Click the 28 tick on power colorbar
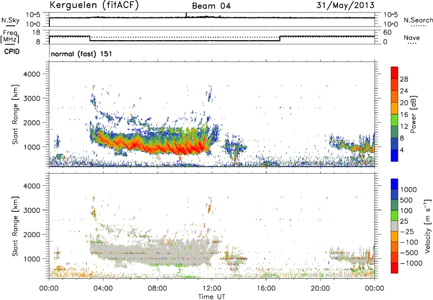The width and height of the screenshot is (433, 300). [x=404, y=79]
